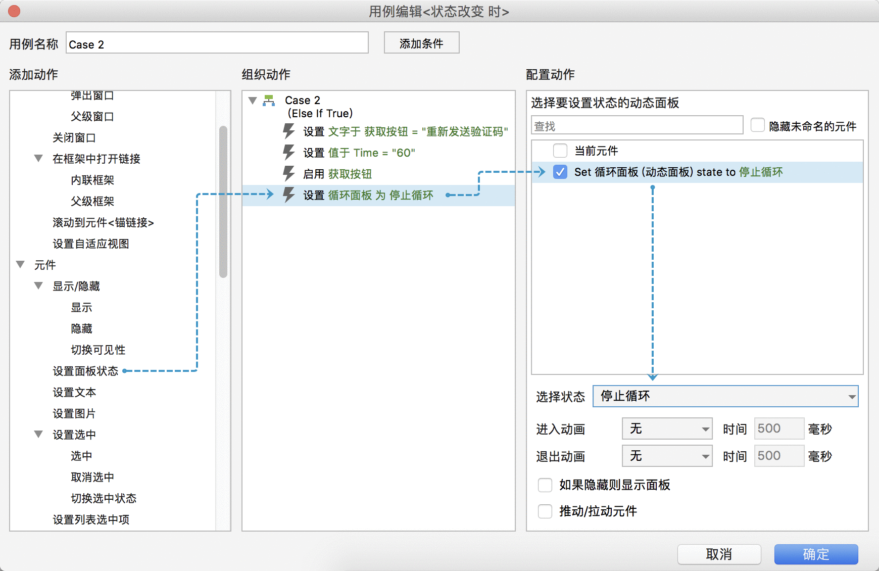879x571 pixels.
Task: Select 父级窗口 action
Action: pyautogui.click(x=92, y=116)
